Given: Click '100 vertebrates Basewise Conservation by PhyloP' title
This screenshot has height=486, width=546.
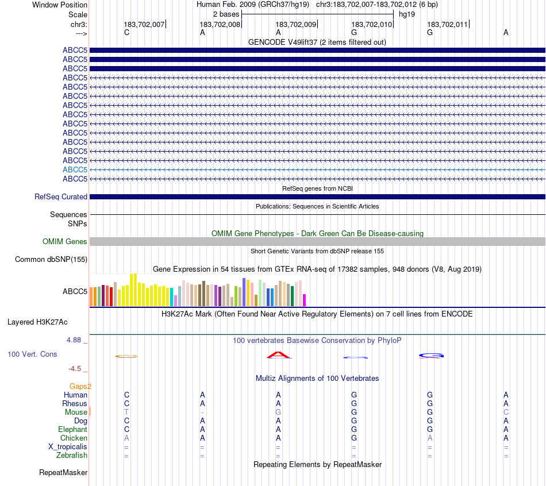Looking at the screenshot, I should tap(317, 340).
